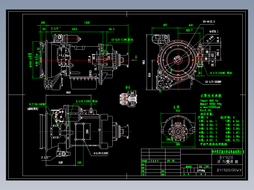Click the 392.7 dimension text
254x190 pixels.
point(189,30)
